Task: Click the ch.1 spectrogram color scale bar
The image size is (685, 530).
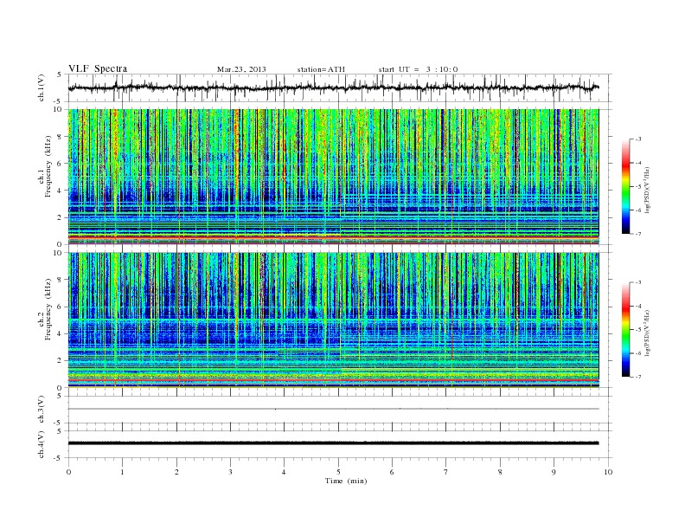Action: point(625,186)
